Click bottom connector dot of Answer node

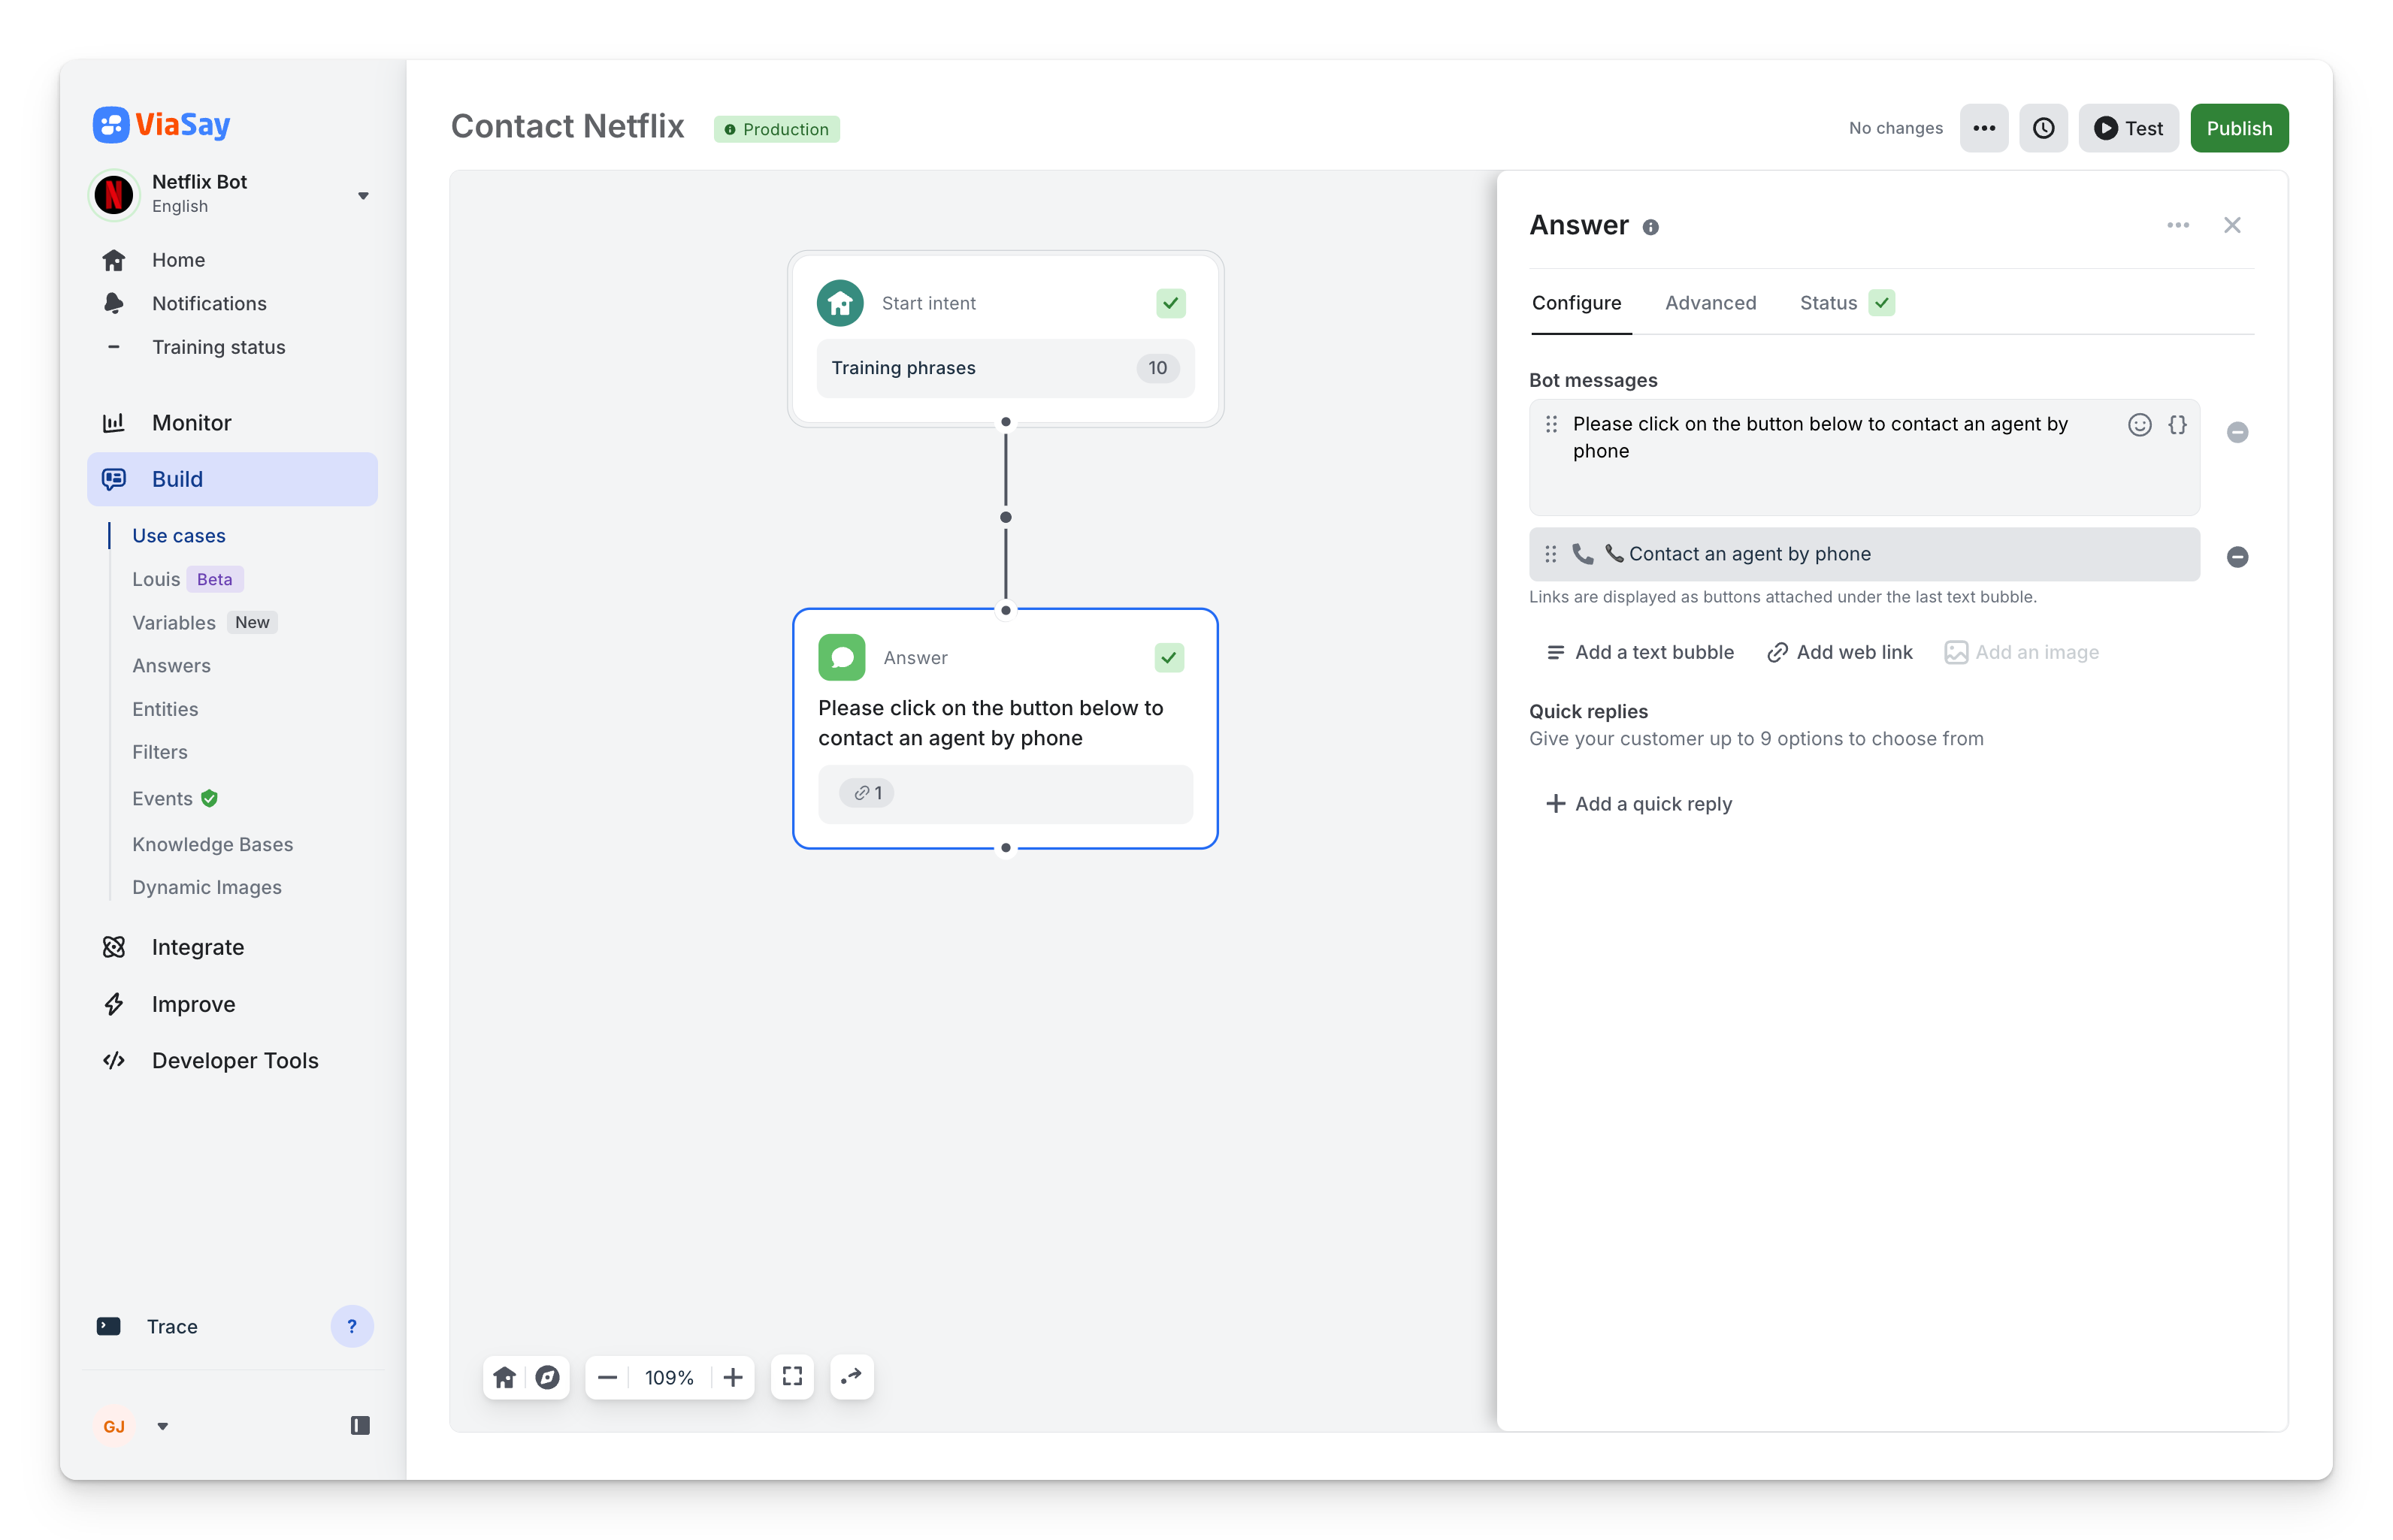pyautogui.click(x=1006, y=848)
